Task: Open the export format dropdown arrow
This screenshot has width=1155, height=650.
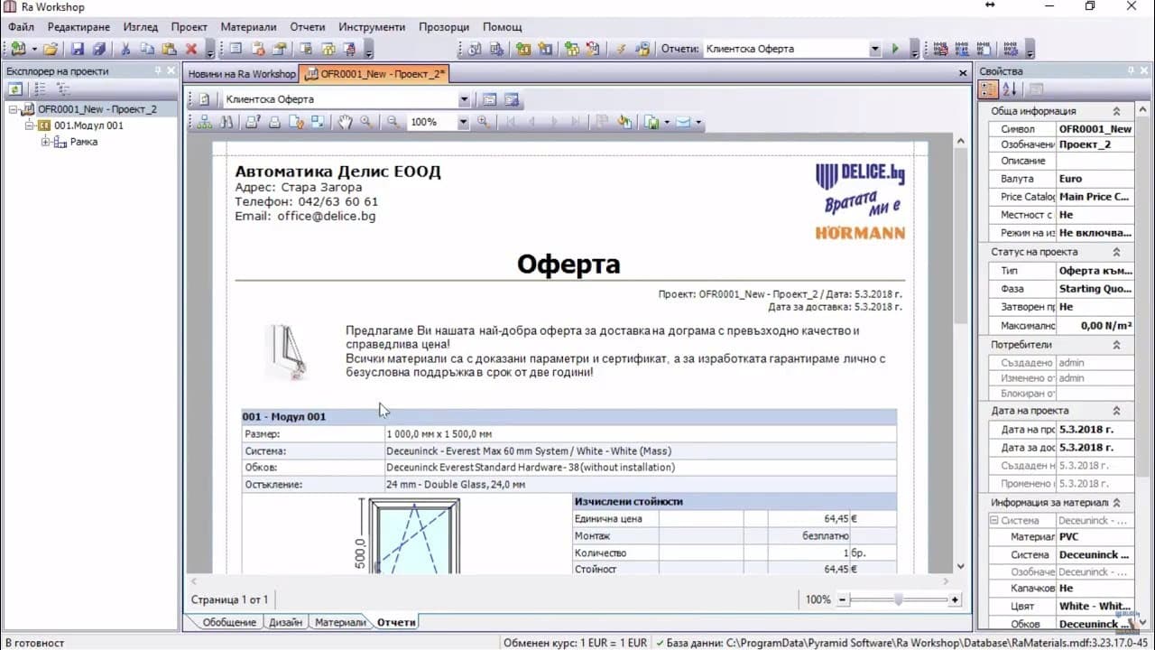Action: (666, 122)
